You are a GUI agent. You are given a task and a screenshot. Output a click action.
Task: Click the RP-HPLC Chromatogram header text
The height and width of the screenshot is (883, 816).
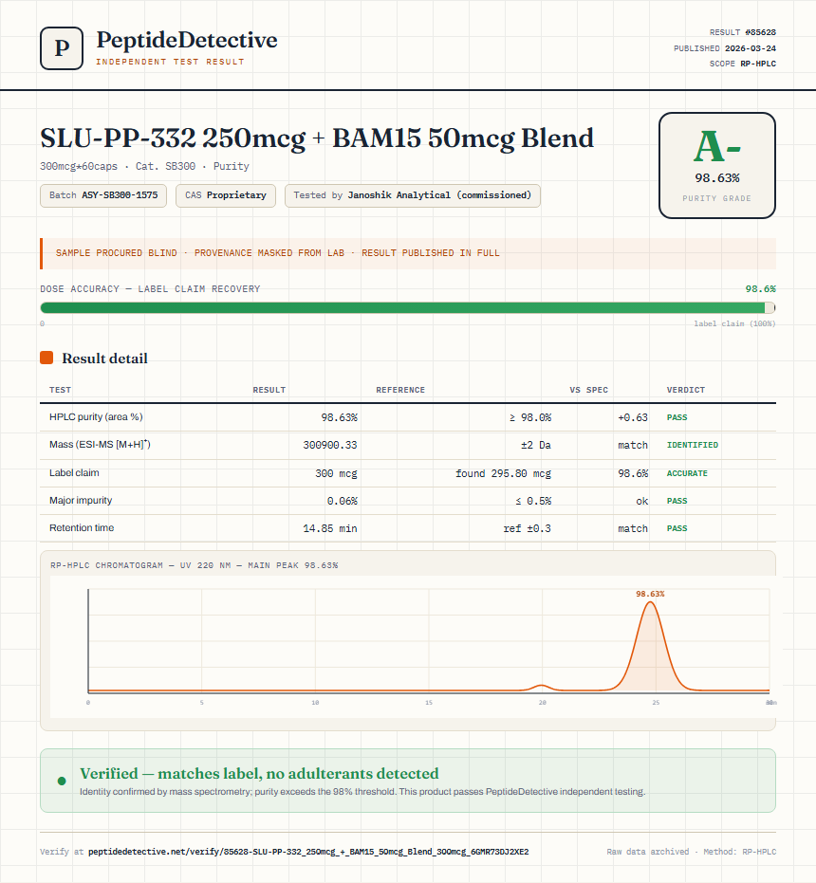[194, 565]
